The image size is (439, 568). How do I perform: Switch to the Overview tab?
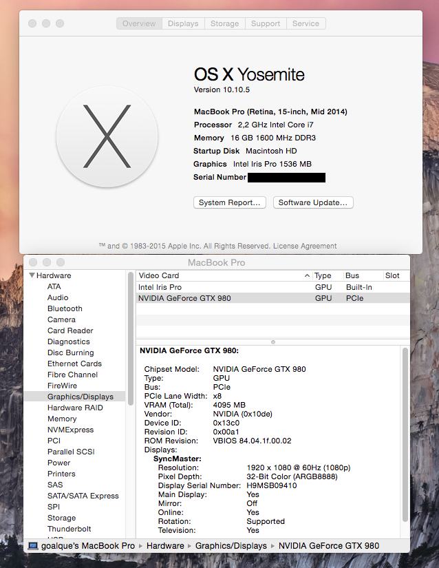click(x=139, y=23)
